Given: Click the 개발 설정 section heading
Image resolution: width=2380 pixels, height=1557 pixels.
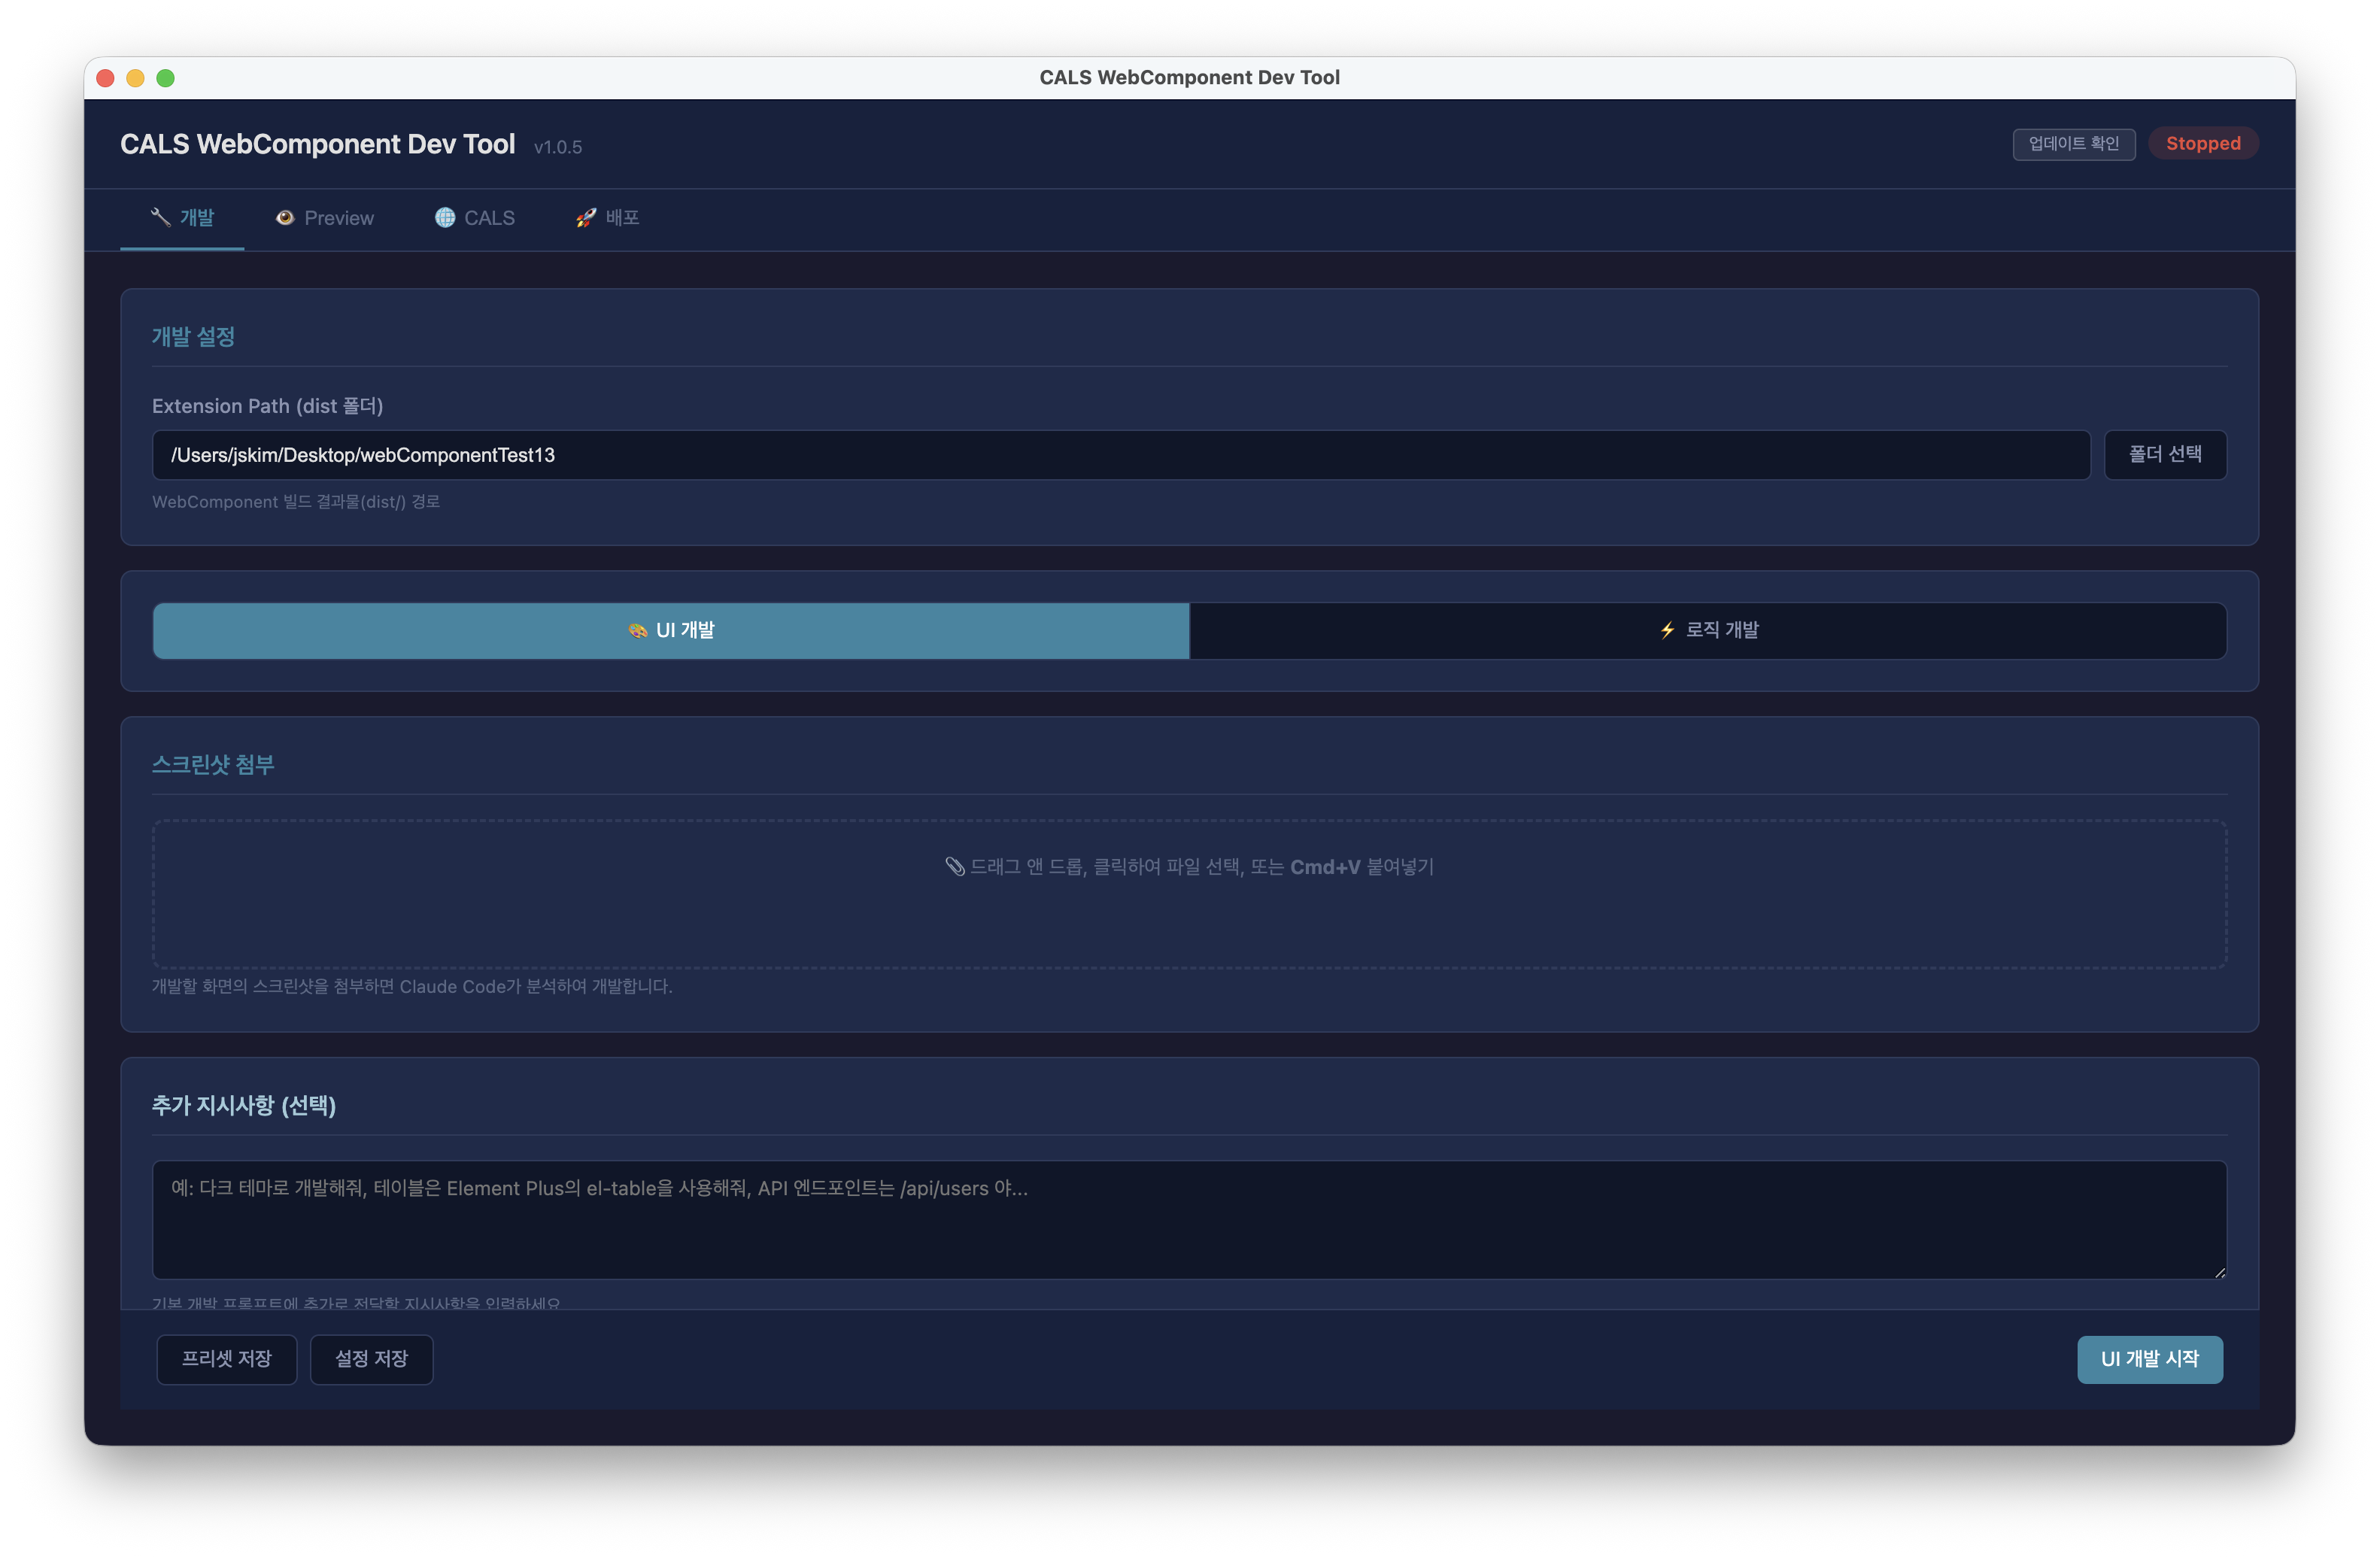Looking at the screenshot, I should tap(193, 337).
